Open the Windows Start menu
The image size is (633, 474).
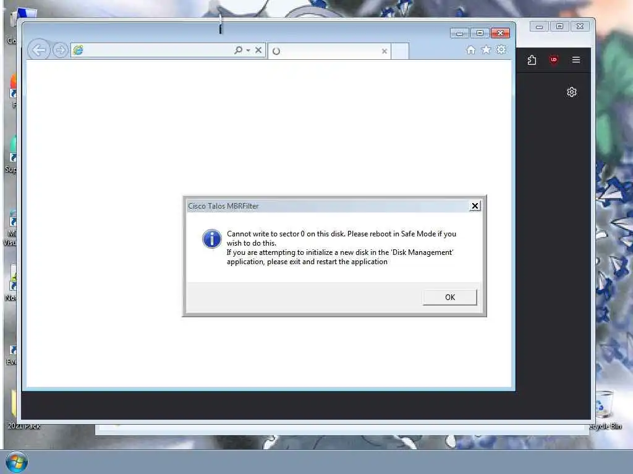[17, 462]
